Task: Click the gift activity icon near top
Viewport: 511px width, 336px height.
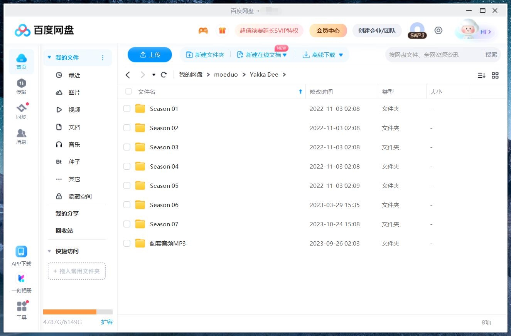Action: click(x=222, y=30)
